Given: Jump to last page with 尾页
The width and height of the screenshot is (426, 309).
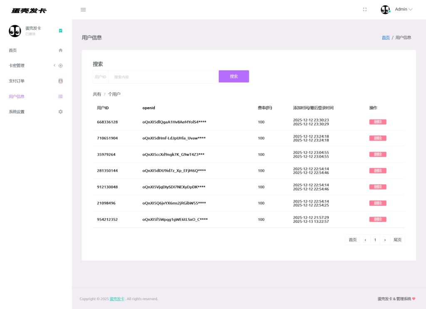Looking at the screenshot, I should [397, 240].
